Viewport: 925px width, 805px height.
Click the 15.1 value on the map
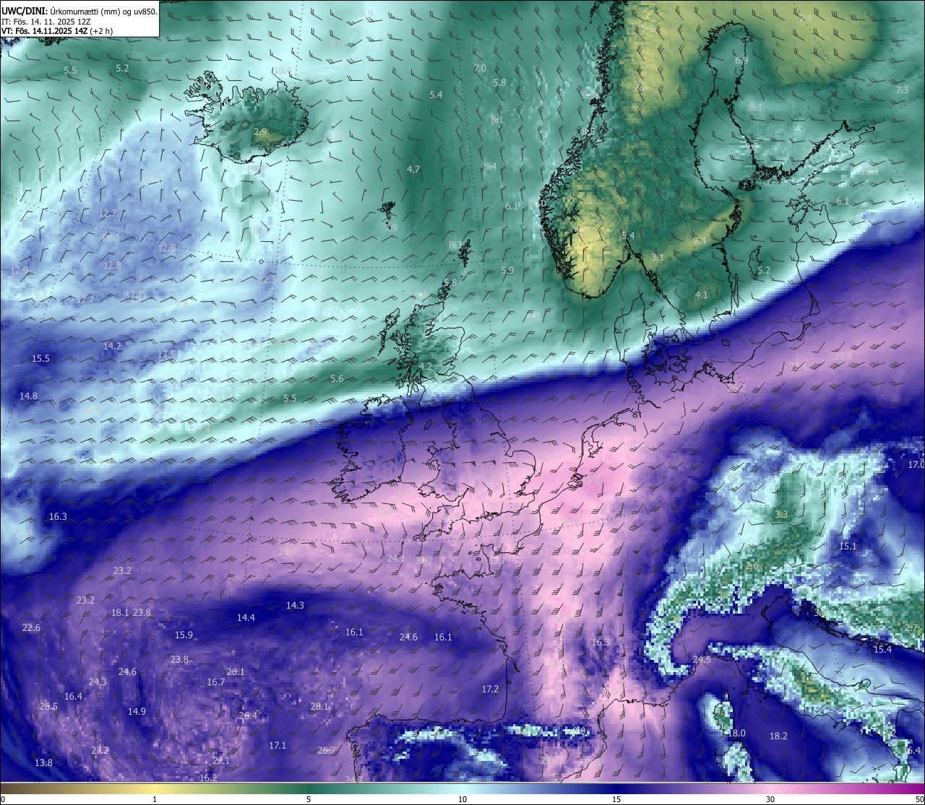[848, 547]
